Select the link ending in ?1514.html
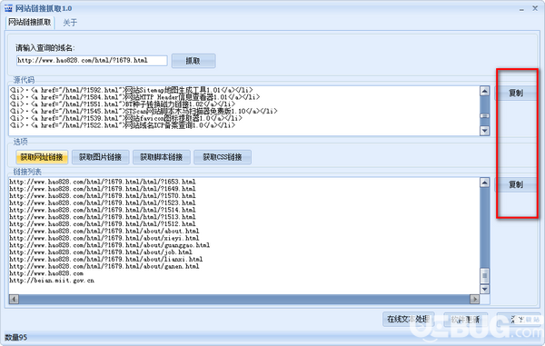The height and width of the screenshot is (346, 545). click(103, 210)
